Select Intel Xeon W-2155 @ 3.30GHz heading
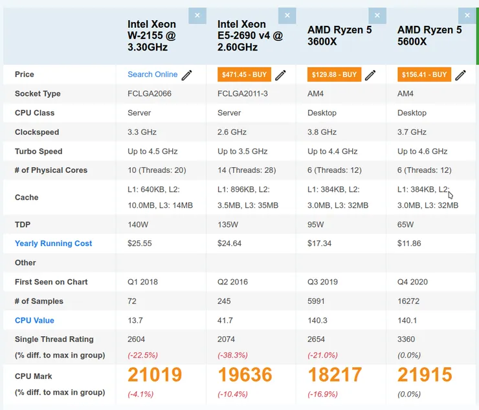 point(152,36)
